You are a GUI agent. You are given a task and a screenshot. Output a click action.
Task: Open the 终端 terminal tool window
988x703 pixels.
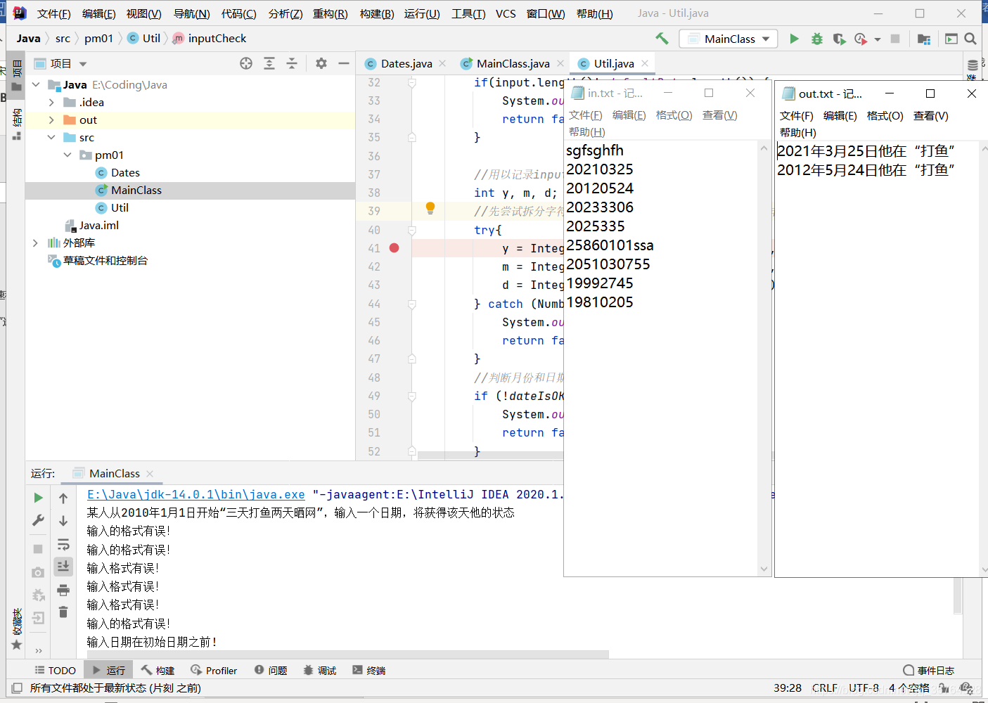369,671
